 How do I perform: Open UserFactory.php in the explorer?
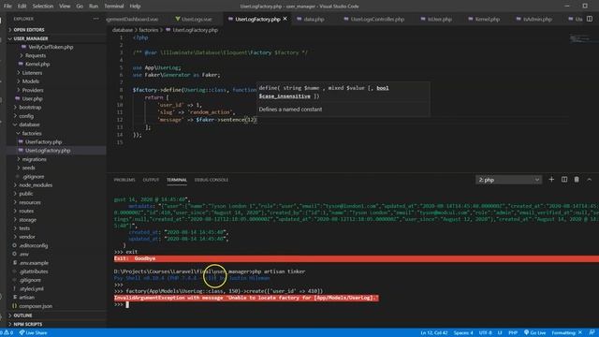point(43,141)
